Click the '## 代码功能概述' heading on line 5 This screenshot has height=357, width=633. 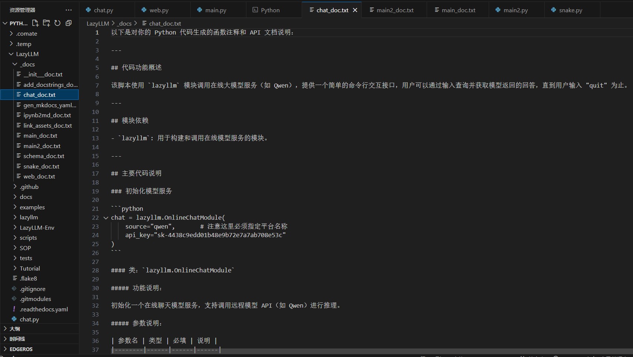pos(137,68)
